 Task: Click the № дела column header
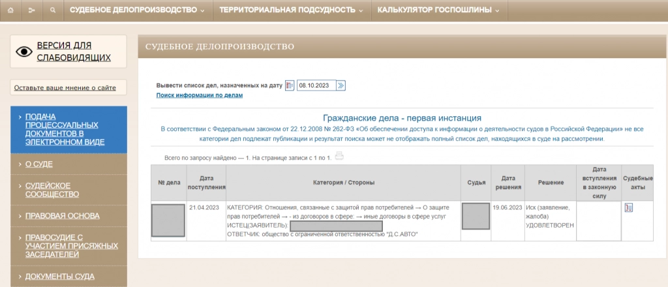(169, 183)
